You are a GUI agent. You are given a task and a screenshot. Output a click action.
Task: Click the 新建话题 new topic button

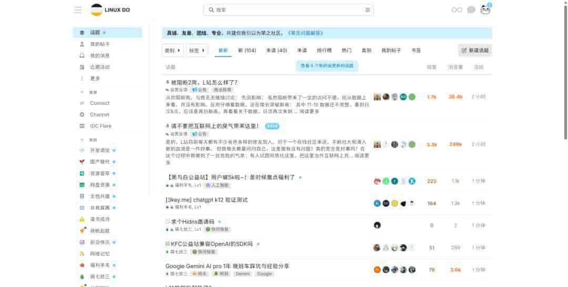tap(475, 50)
